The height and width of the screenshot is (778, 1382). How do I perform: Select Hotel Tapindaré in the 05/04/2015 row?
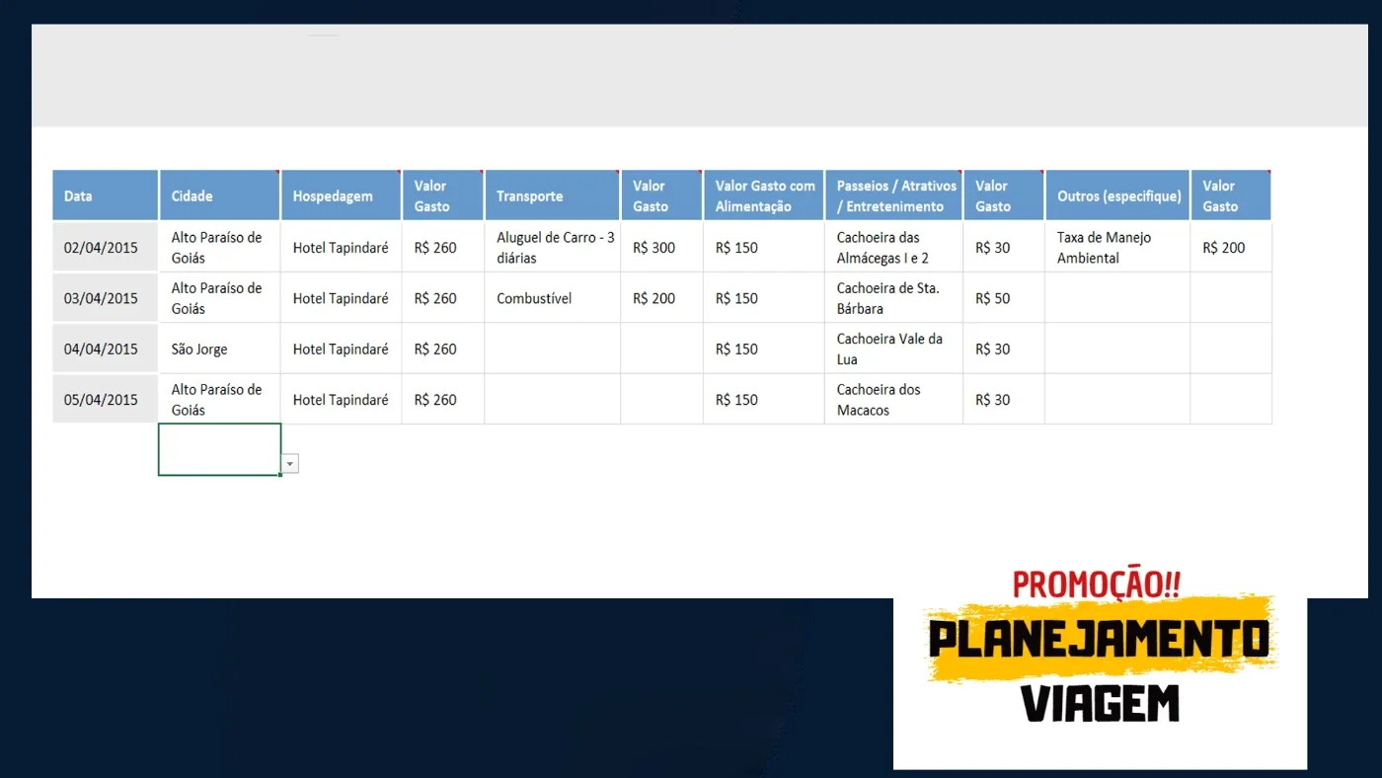tap(342, 399)
